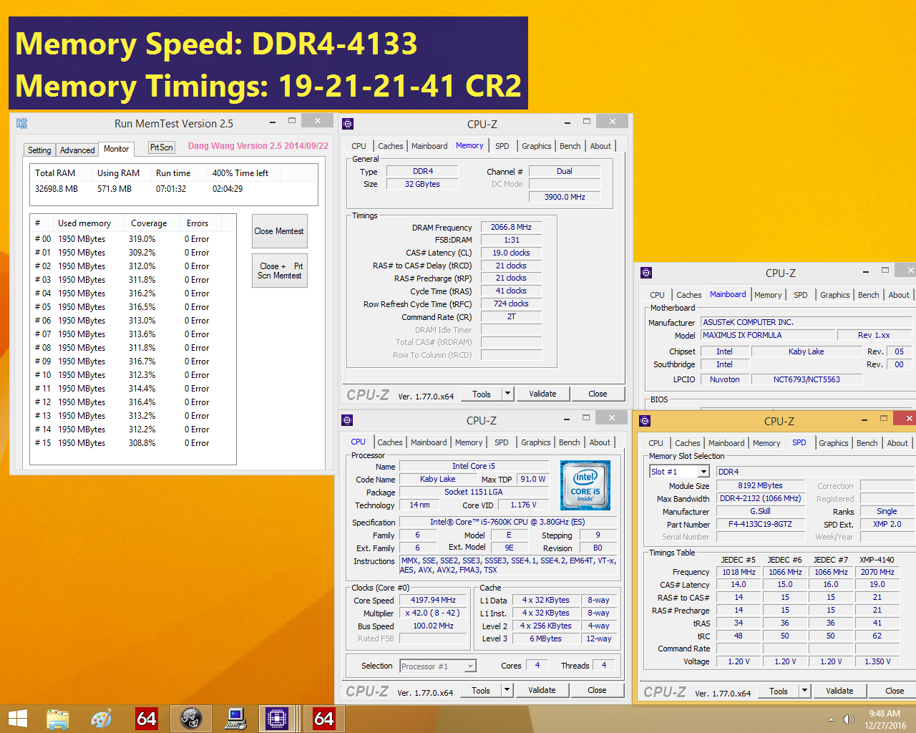Open the Processor #1 selection dropdown
Viewport: 916px width, 733px height.
[469, 666]
